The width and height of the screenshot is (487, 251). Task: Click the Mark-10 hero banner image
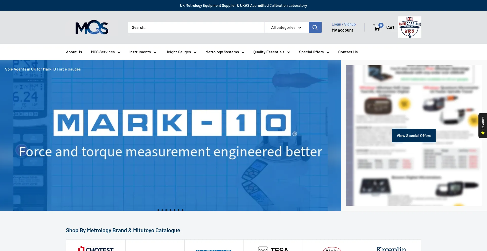[x=170, y=135]
